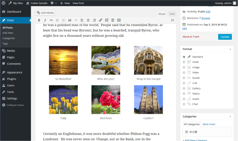Click the admin user avatar
This screenshot has width=238, height=141.
235,3
